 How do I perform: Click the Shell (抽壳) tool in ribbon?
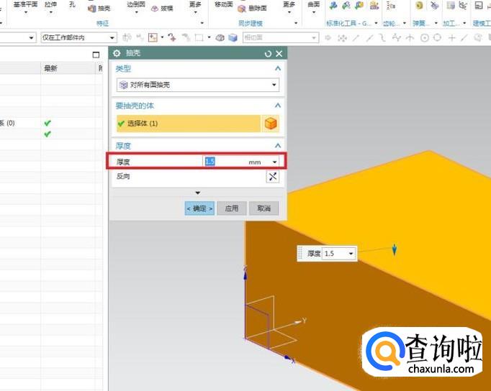click(99, 8)
